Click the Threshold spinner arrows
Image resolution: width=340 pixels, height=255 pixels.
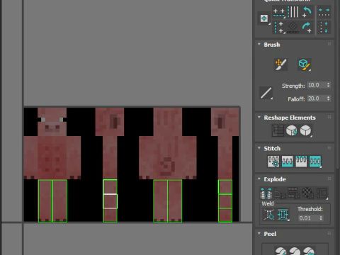321,218
